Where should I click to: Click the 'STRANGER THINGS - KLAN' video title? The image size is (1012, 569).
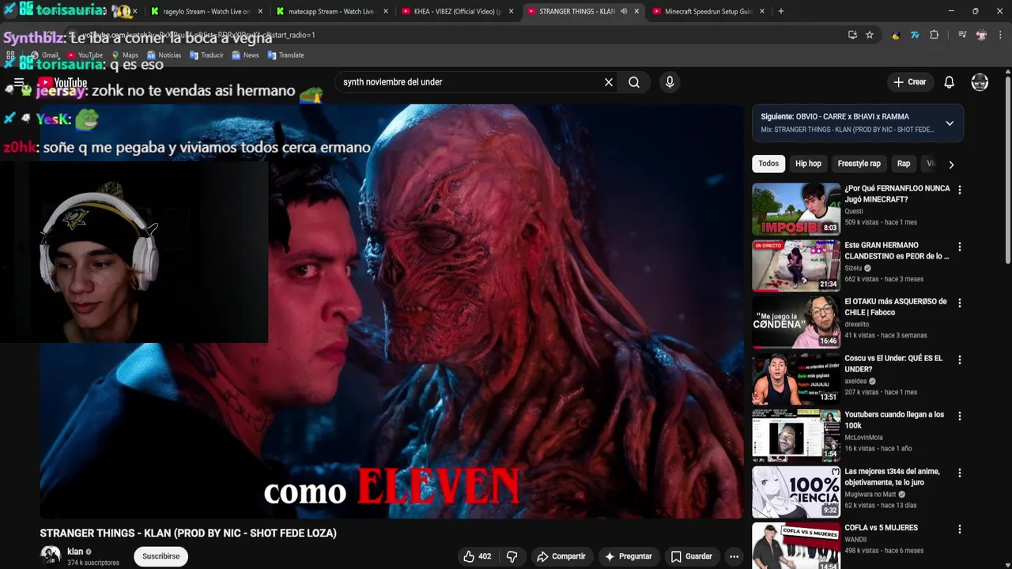coord(188,533)
